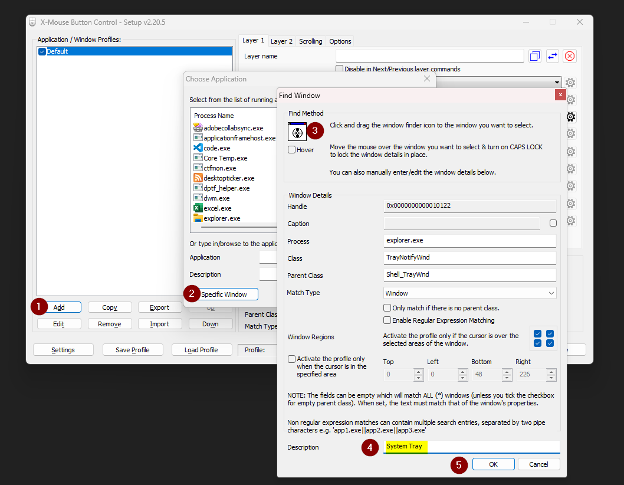Click the Import button

(160, 324)
